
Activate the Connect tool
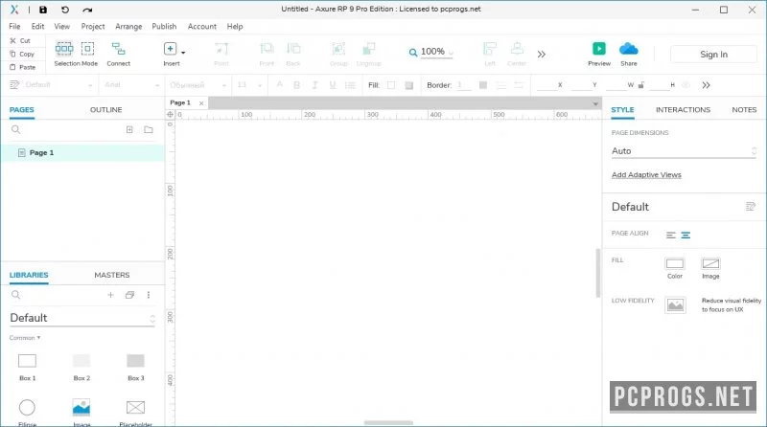pos(118,53)
